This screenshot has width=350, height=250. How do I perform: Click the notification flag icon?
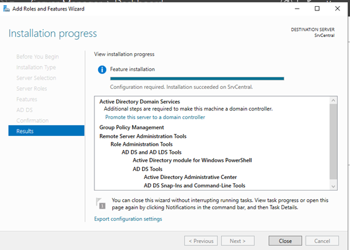pyautogui.click(x=101, y=203)
